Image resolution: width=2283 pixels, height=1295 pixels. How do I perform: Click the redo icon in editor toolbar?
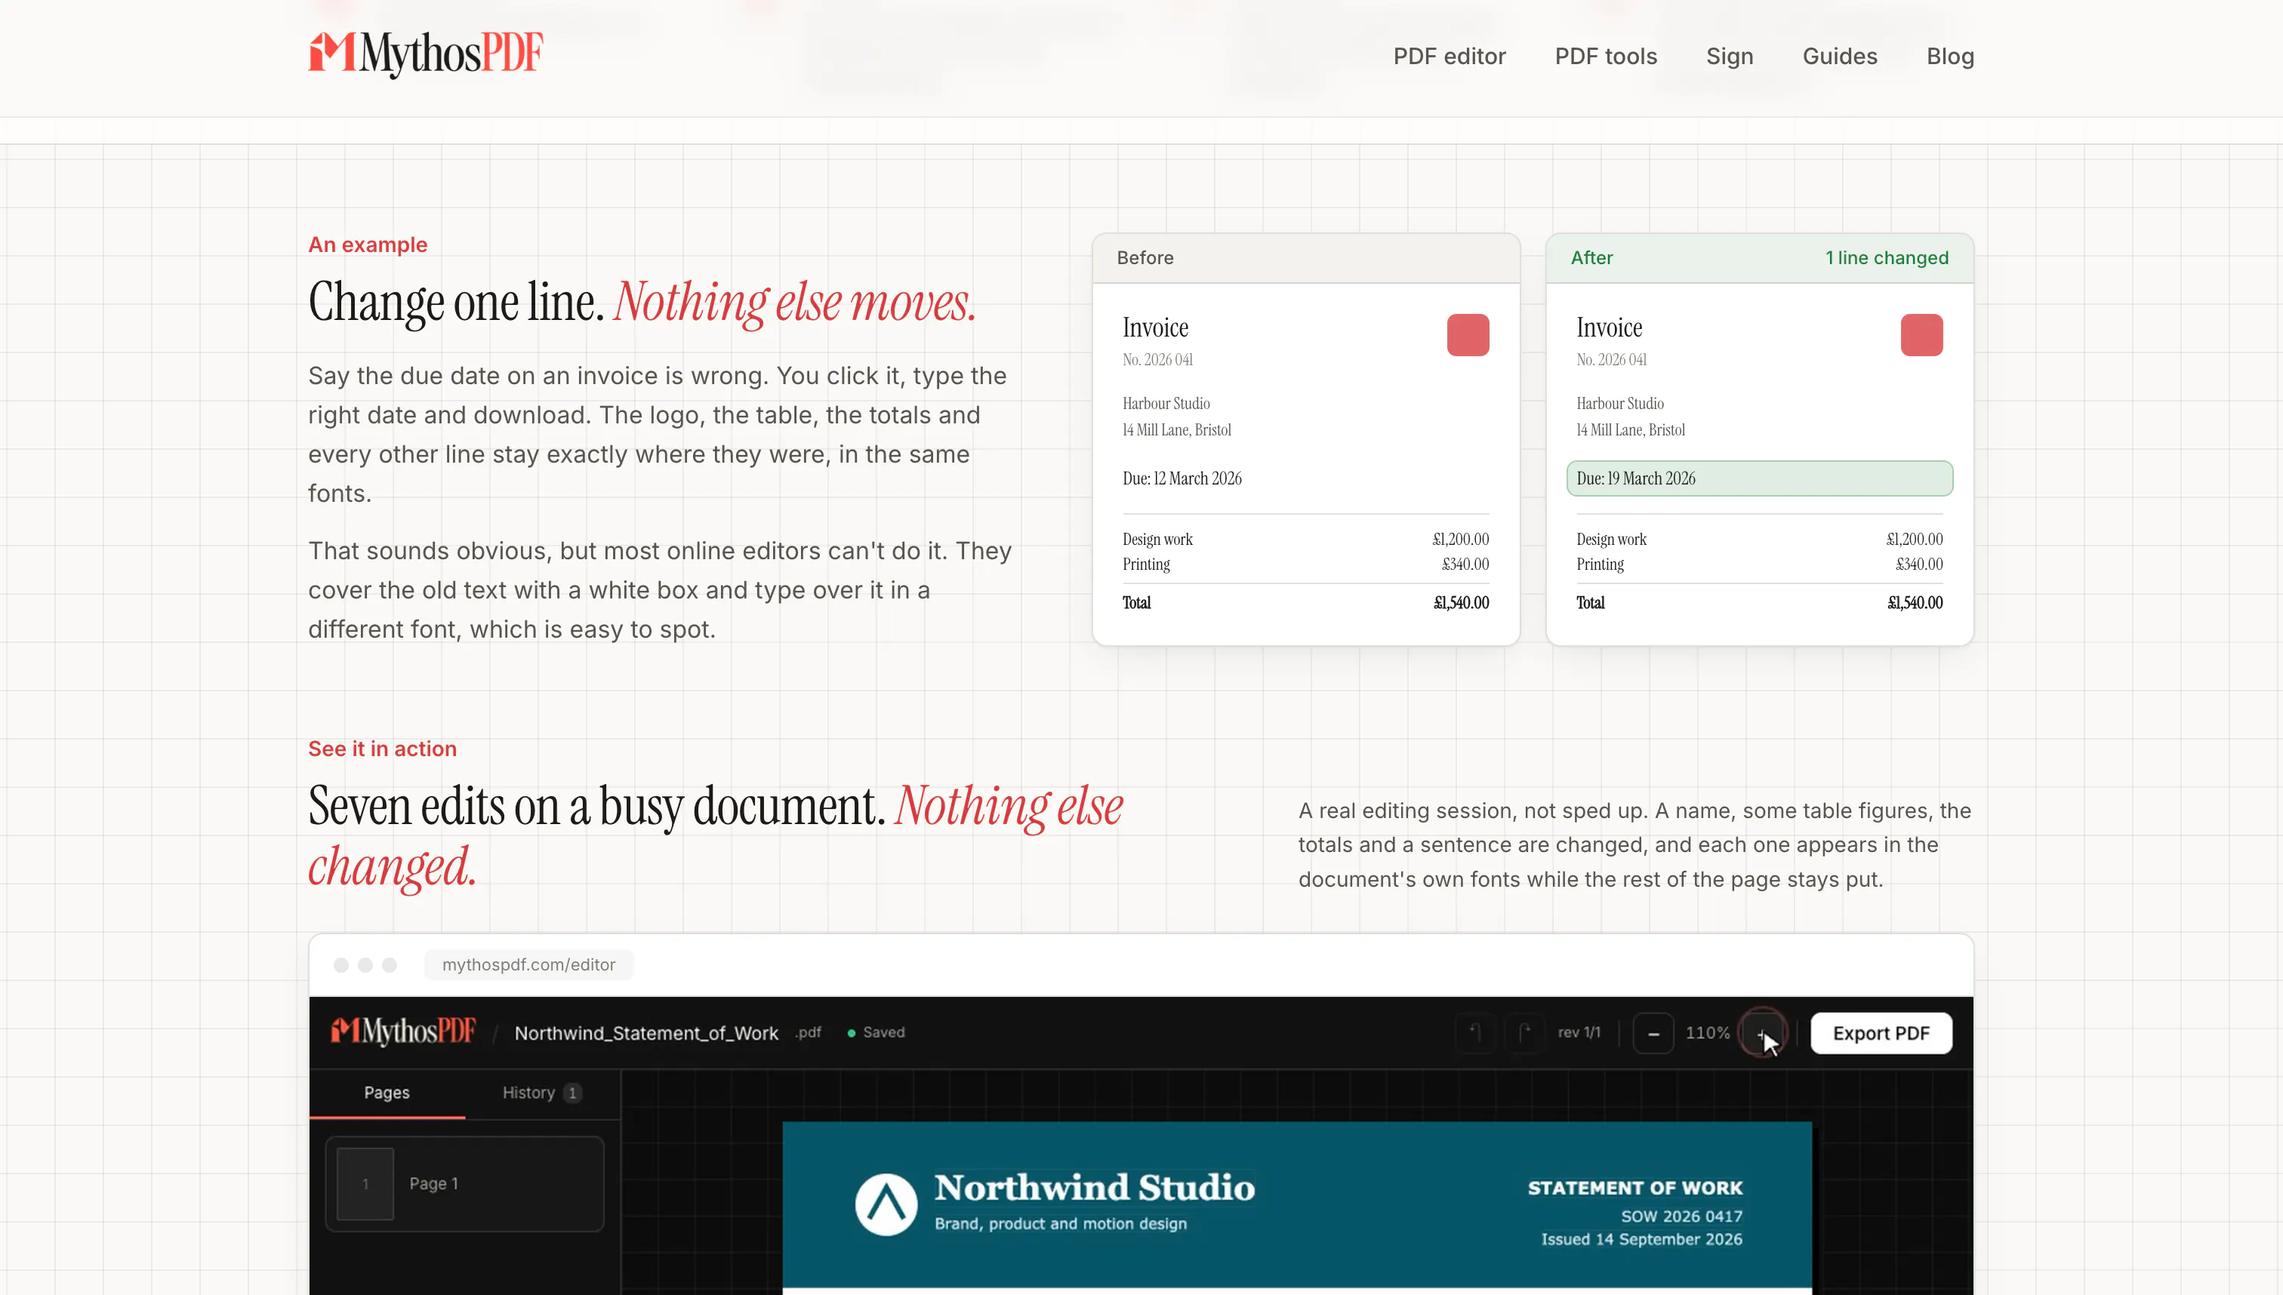[1524, 1032]
